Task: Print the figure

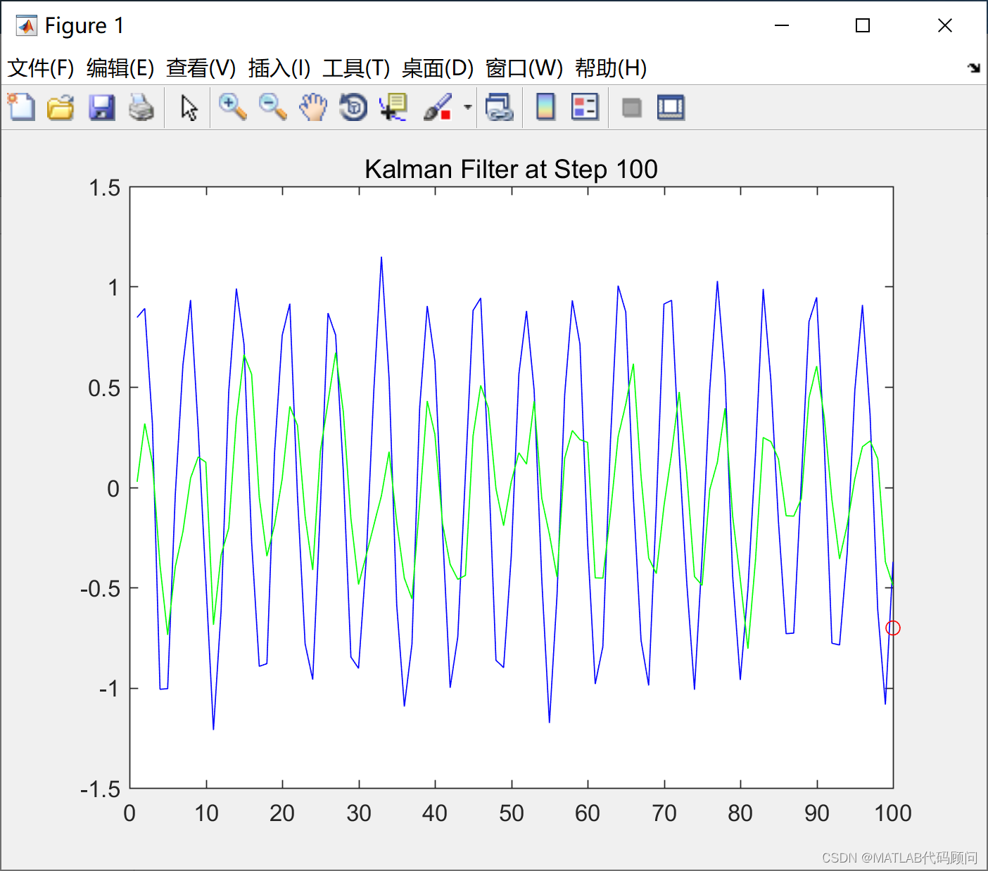Action: pos(142,107)
